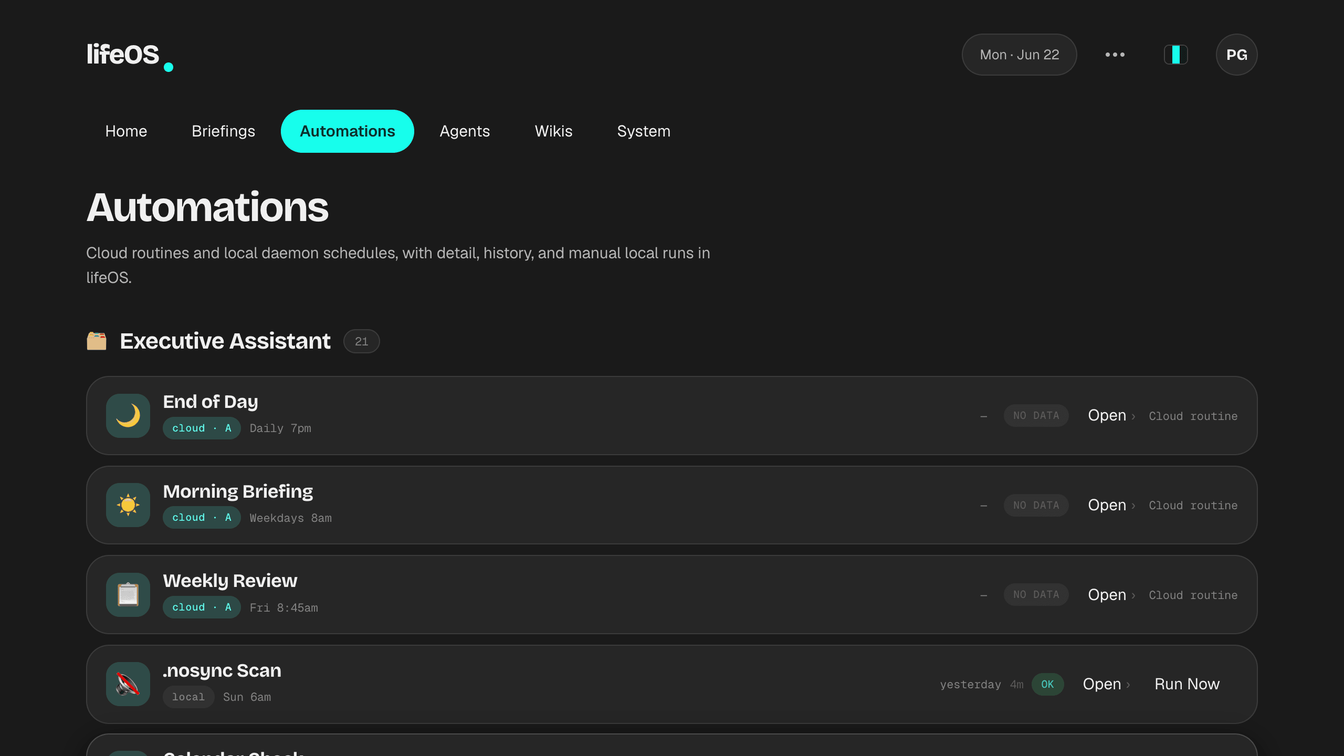Click the Weekly Review clipboard icon
The height and width of the screenshot is (756, 1344).
click(128, 595)
